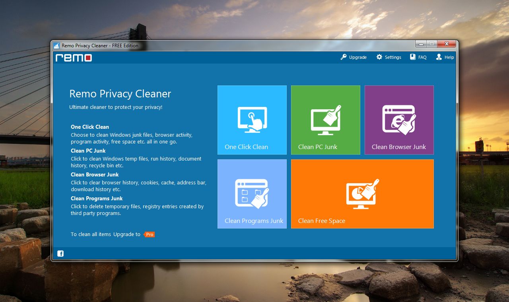509x302 pixels.
Task: Click the 'One Click Clean' heading in description list
Action: (90, 127)
